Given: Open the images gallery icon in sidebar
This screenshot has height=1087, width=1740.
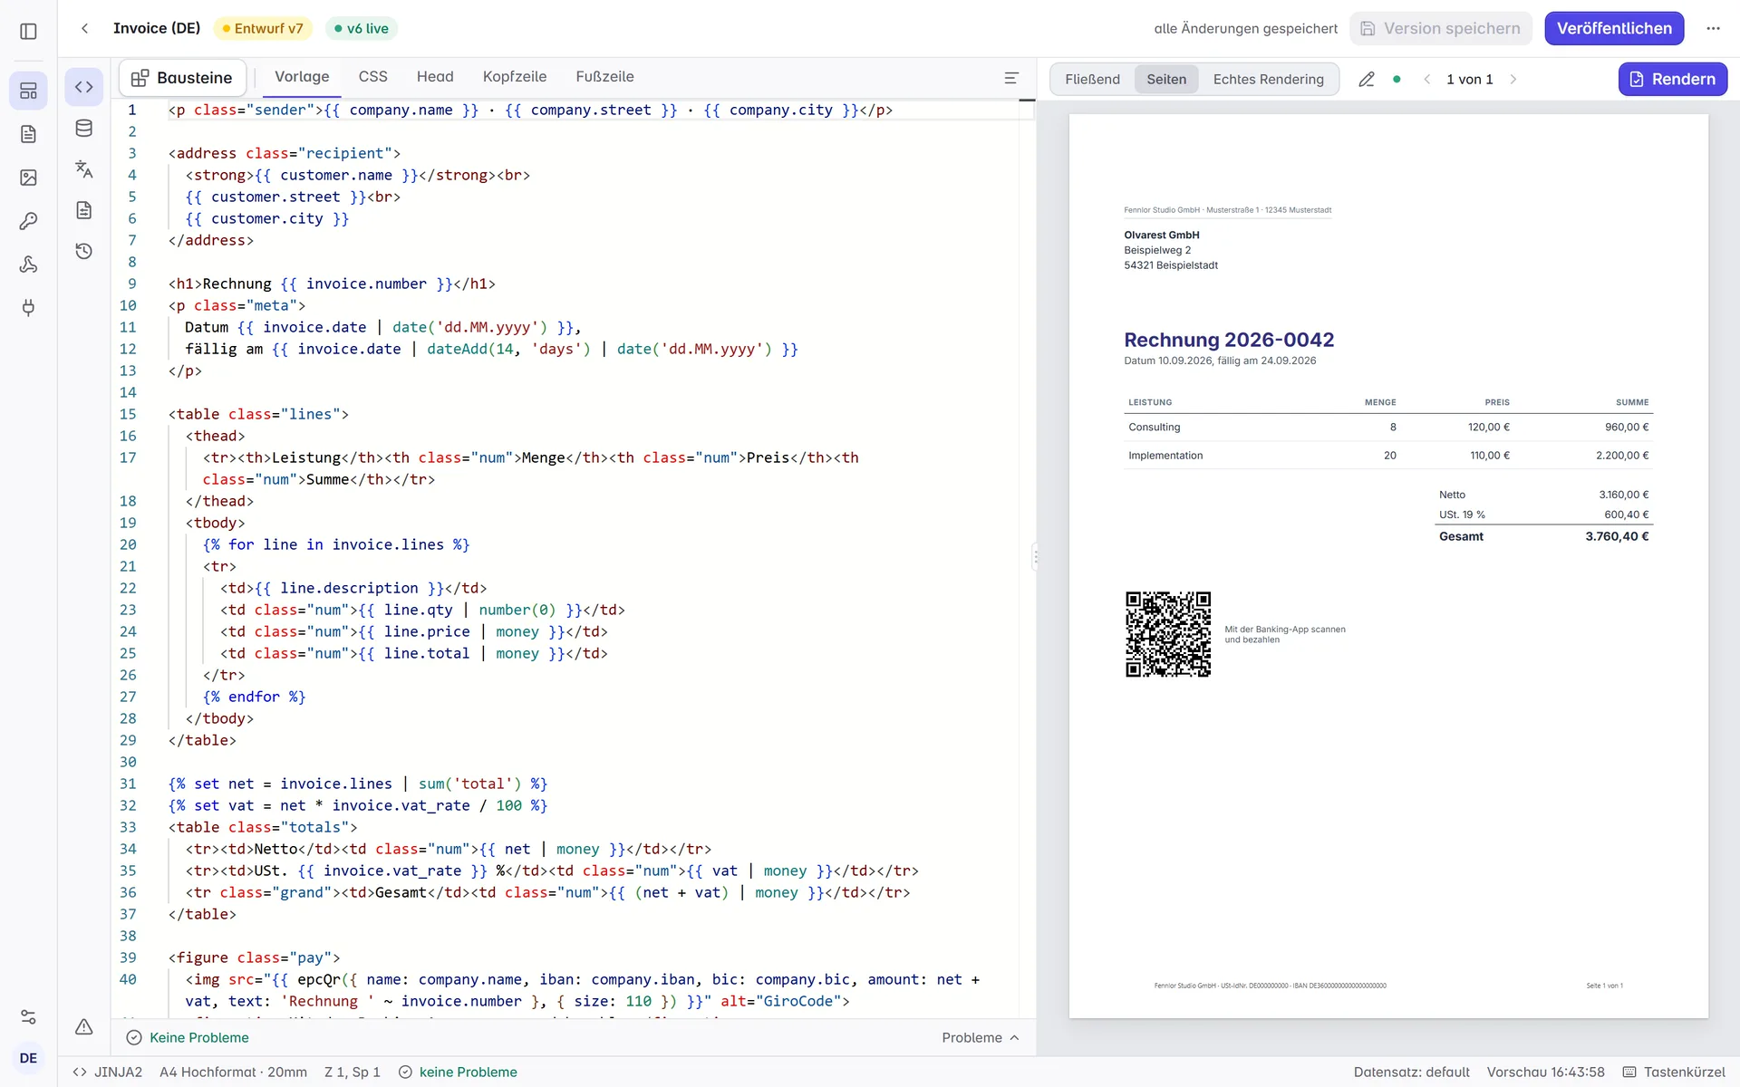Looking at the screenshot, I should pyautogui.click(x=28, y=178).
